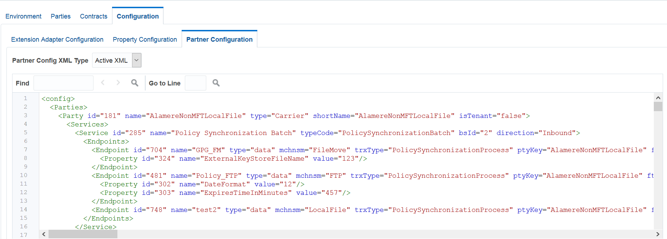This screenshot has height=239, width=667.
Task: Click the Go to Line input box
Action: click(195, 83)
